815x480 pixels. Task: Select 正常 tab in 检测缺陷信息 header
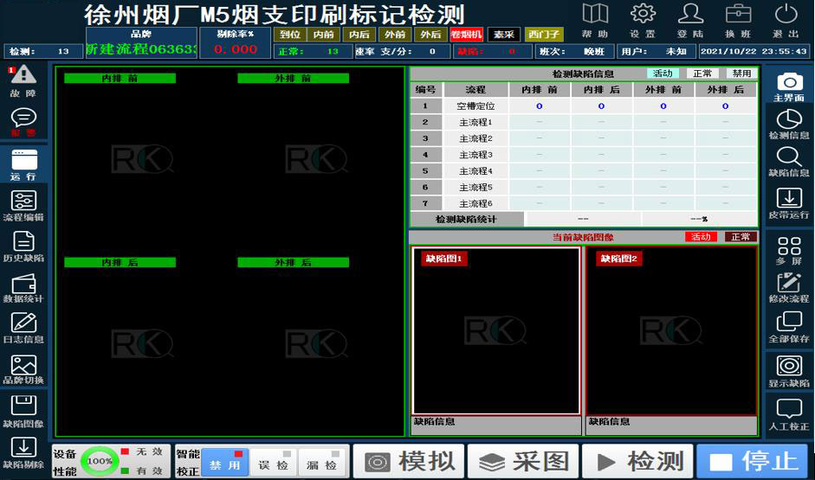pos(705,74)
